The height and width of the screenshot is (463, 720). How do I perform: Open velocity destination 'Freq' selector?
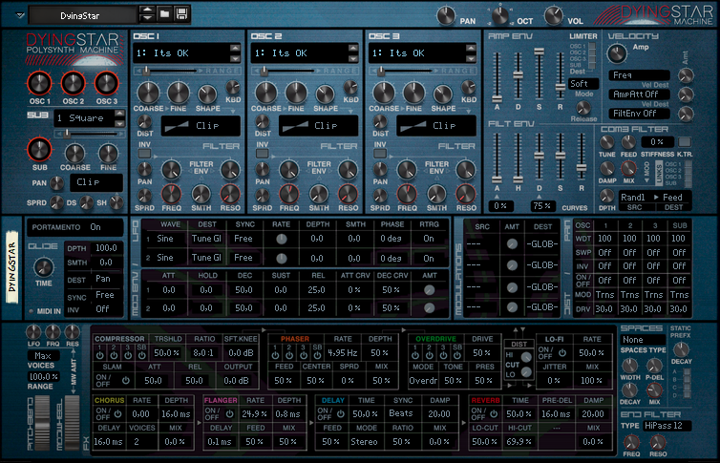coord(639,74)
